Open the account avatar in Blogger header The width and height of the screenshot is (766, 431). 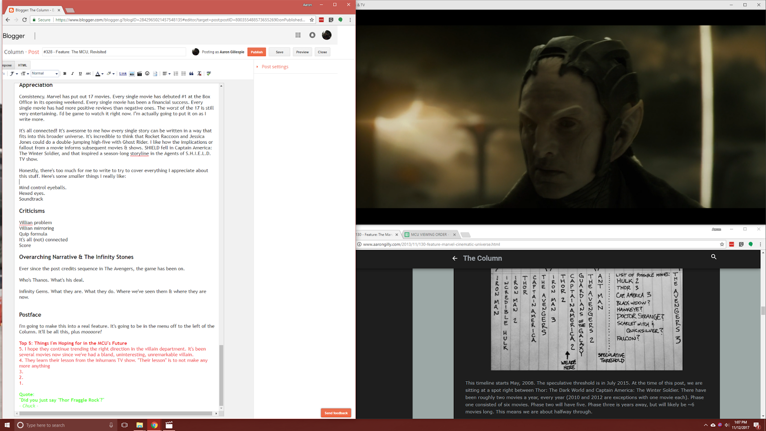(327, 35)
